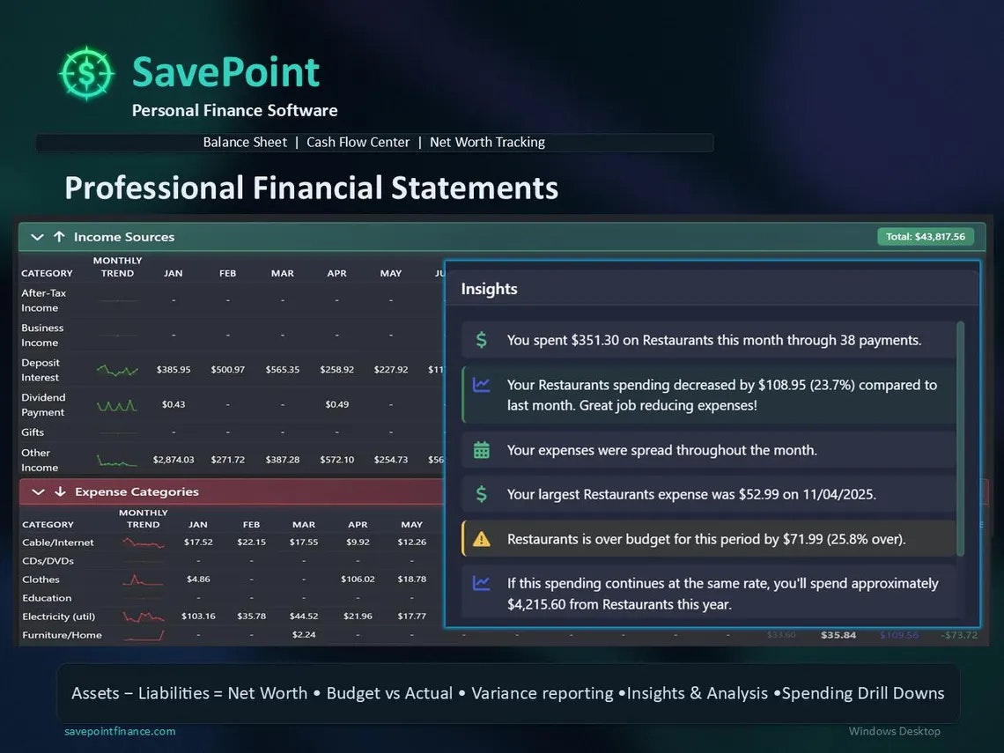The height and width of the screenshot is (753, 1004).
Task: Click the down sort arrow in Expense Categories header
Action: click(58, 491)
